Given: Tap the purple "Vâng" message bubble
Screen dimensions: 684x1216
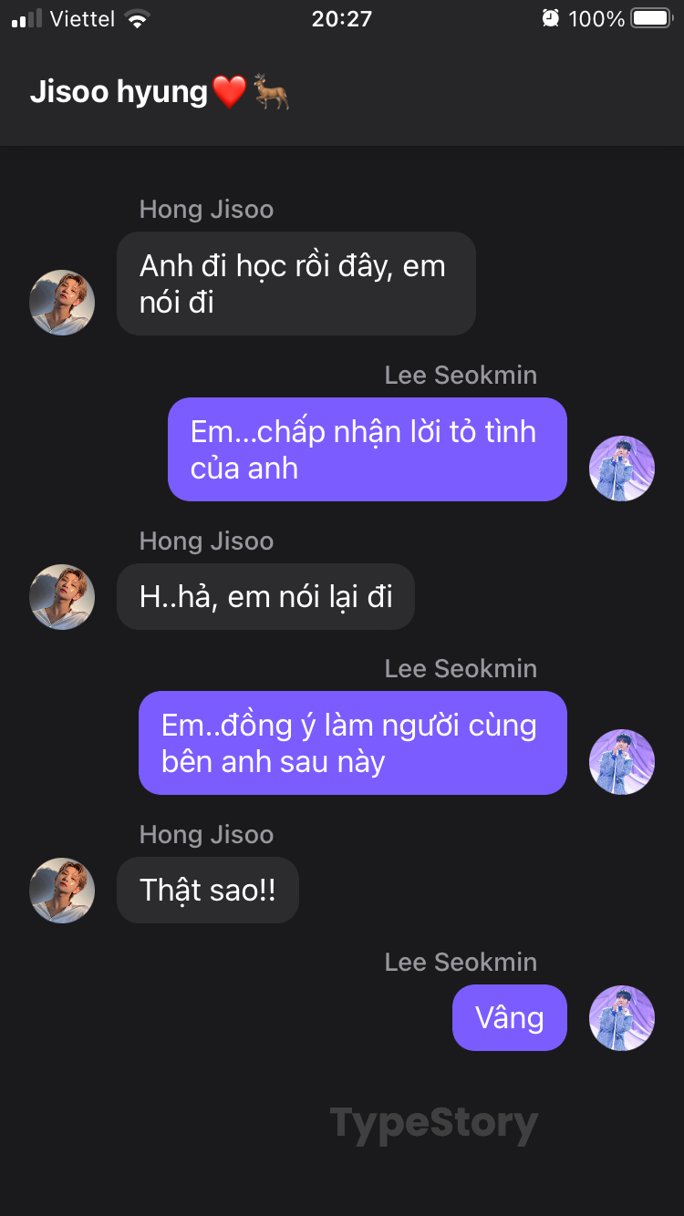Looking at the screenshot, I should [509, 1018].
